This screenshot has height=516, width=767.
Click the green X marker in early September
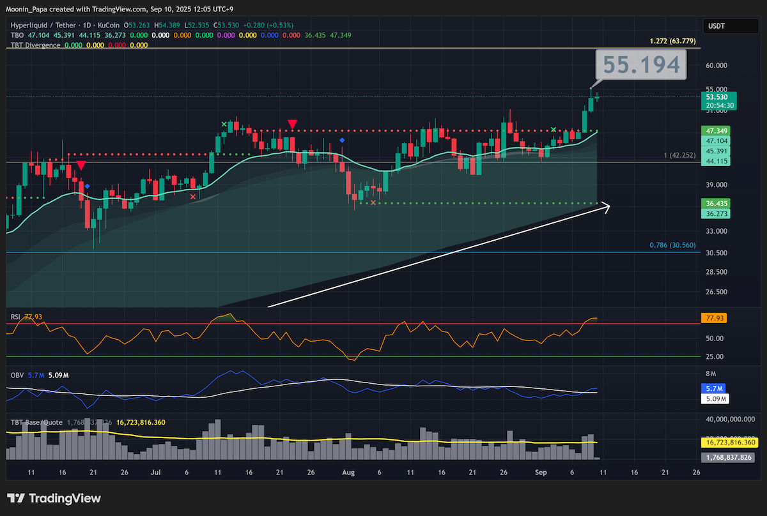(553, 130)
